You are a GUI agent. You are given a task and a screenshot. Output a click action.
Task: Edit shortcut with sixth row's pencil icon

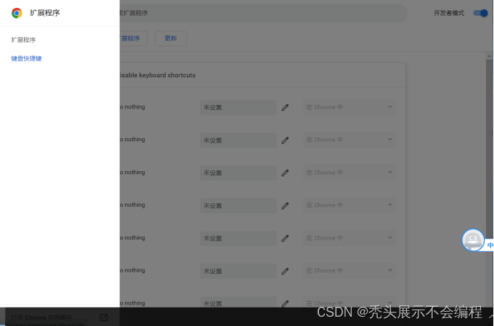[x=285, y=271]
